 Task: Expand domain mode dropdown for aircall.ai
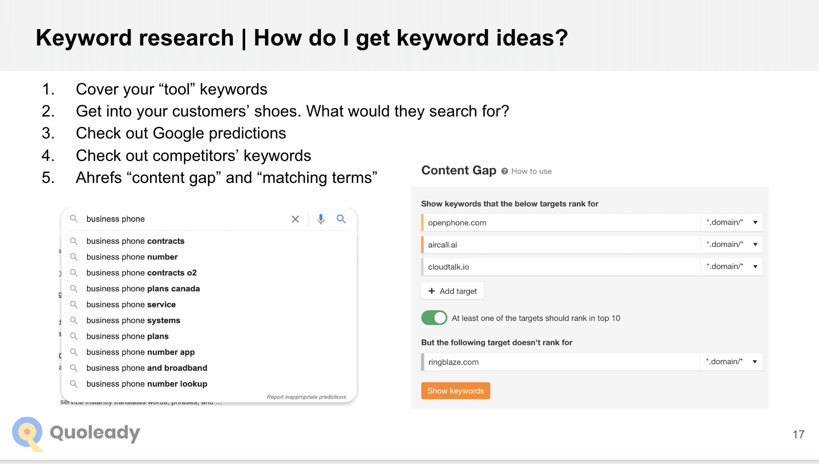pos(731,244)
